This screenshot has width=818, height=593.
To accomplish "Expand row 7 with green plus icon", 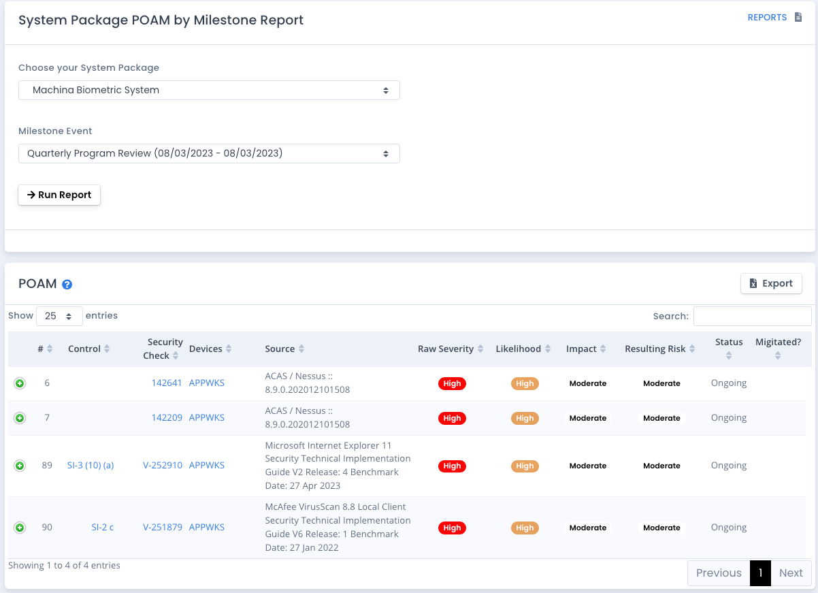I will [20, 418].
